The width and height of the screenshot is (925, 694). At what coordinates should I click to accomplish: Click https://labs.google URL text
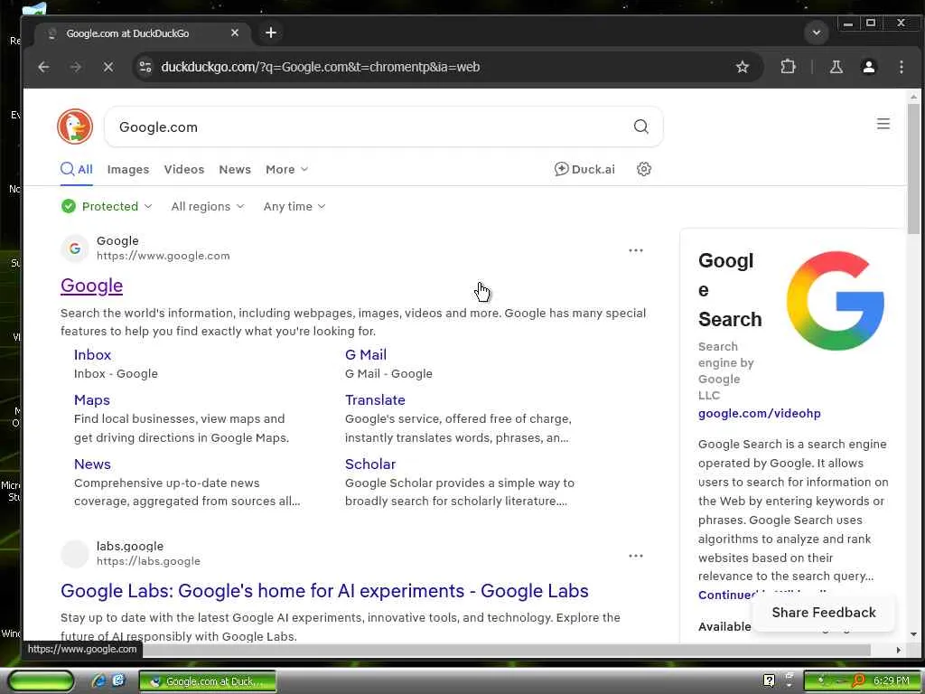(149, 561)
